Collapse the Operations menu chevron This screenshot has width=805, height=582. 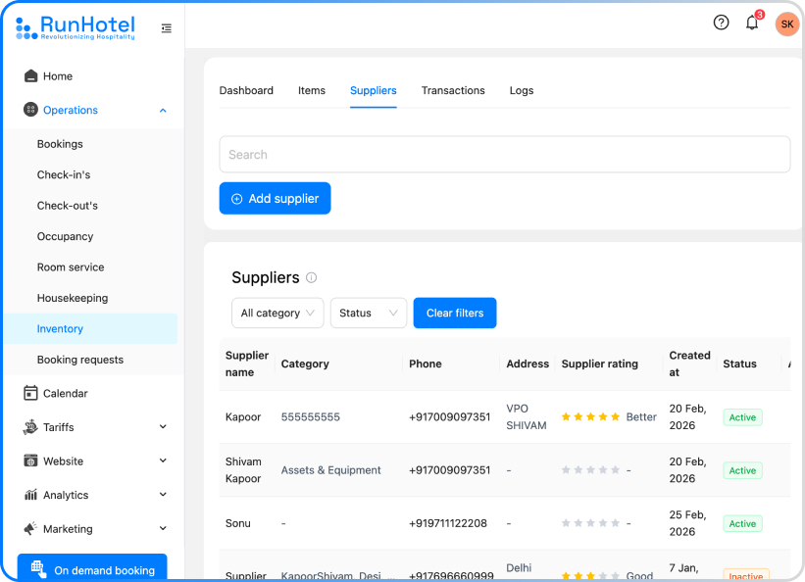point(163,111)
